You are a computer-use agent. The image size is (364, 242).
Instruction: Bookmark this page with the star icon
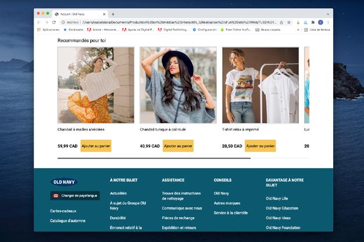[x=289, y=23]
